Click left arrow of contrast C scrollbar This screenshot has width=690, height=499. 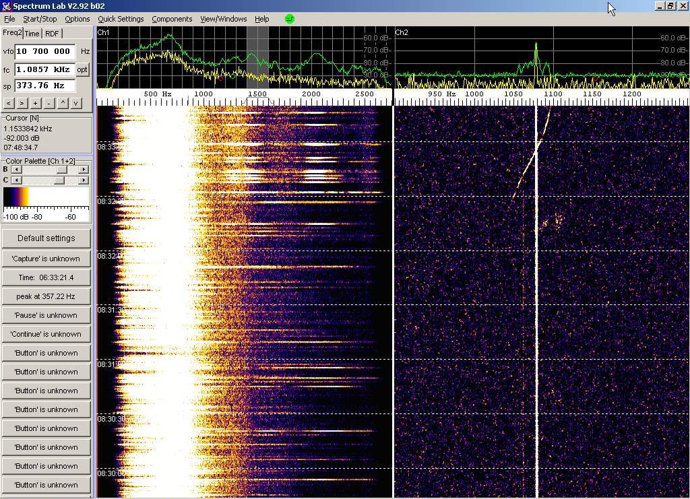pos(16,180)
